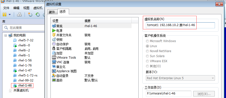Select the 电源 power settings icon
Image resolution: width=226 pixels, height=98 pixels.
[54, 31]
